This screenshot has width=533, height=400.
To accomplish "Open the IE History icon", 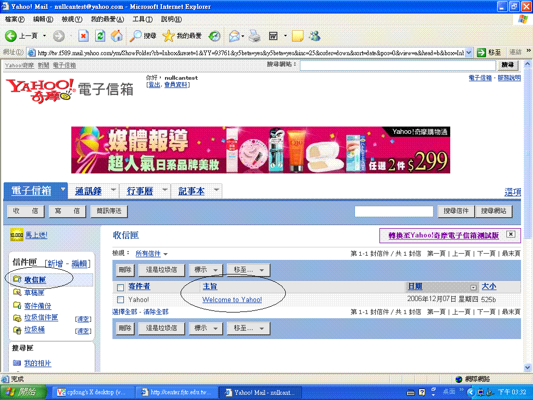I will [x=214, y=36].
